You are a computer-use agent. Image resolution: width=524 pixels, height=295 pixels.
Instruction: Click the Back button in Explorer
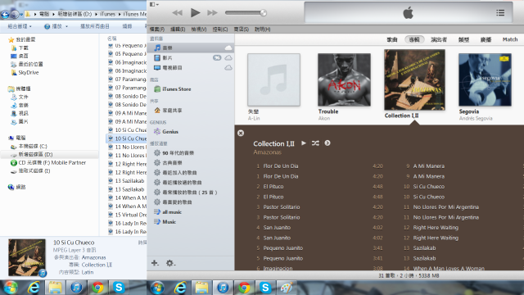click(5, 15)
